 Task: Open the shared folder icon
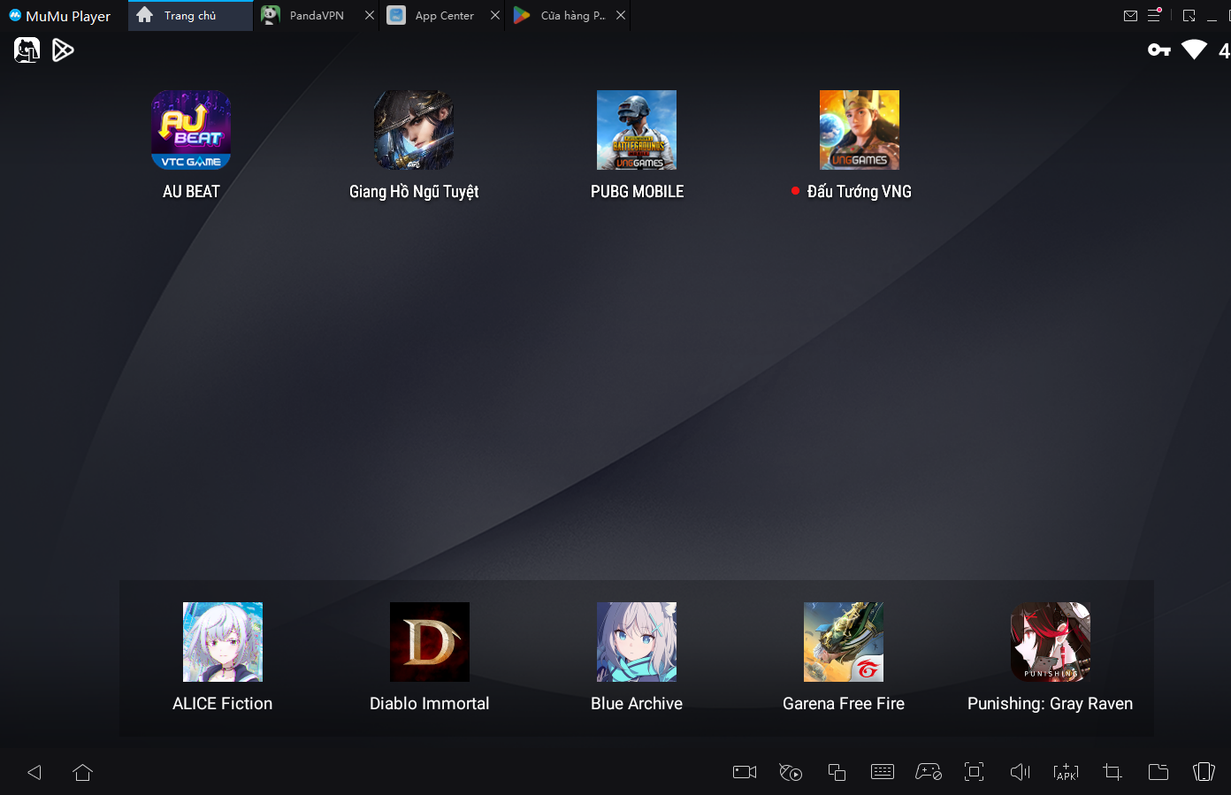(x=1158, y=772)
